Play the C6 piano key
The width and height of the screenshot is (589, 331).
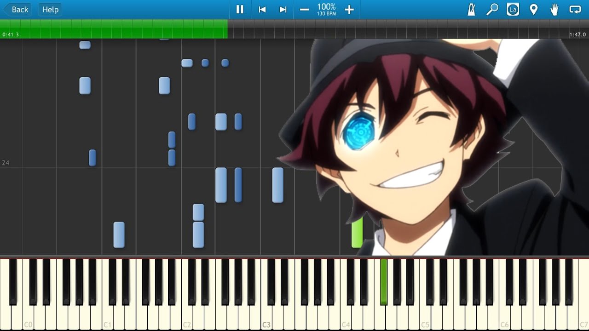(504, 317)
